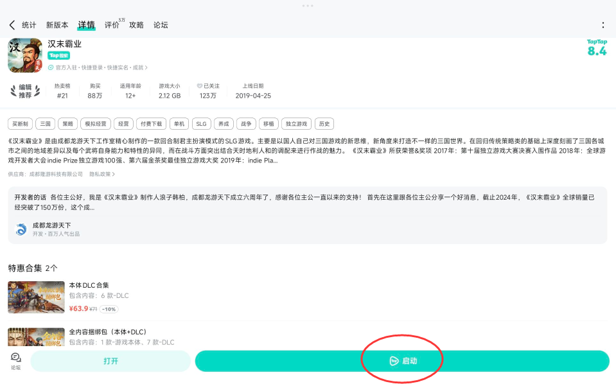Open the 全内容捆绑包 bundle thumbnail
Image resolution: width=616 pixels, height=384 pixels.
[36, 337]
